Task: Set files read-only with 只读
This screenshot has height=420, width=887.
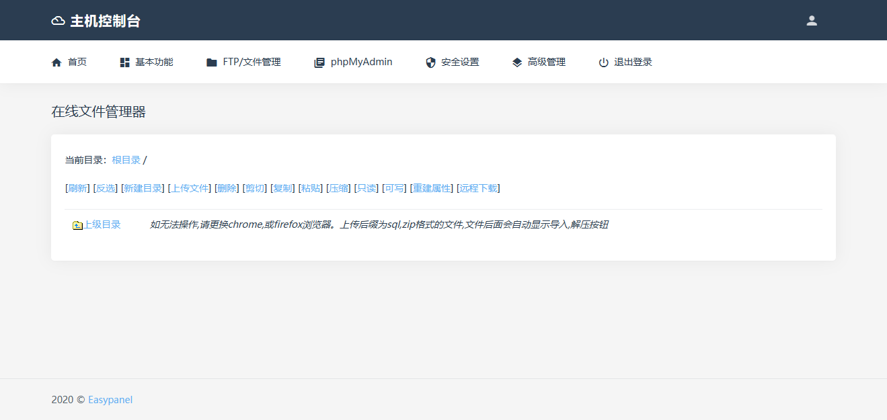Action: click(x=367, y=188)
